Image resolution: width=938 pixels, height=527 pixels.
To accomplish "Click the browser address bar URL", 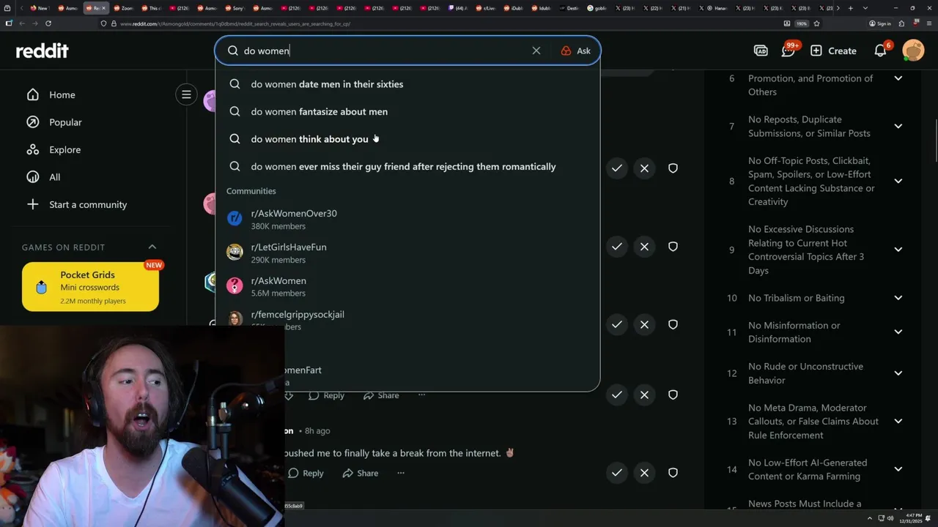I will click(234, 23).
